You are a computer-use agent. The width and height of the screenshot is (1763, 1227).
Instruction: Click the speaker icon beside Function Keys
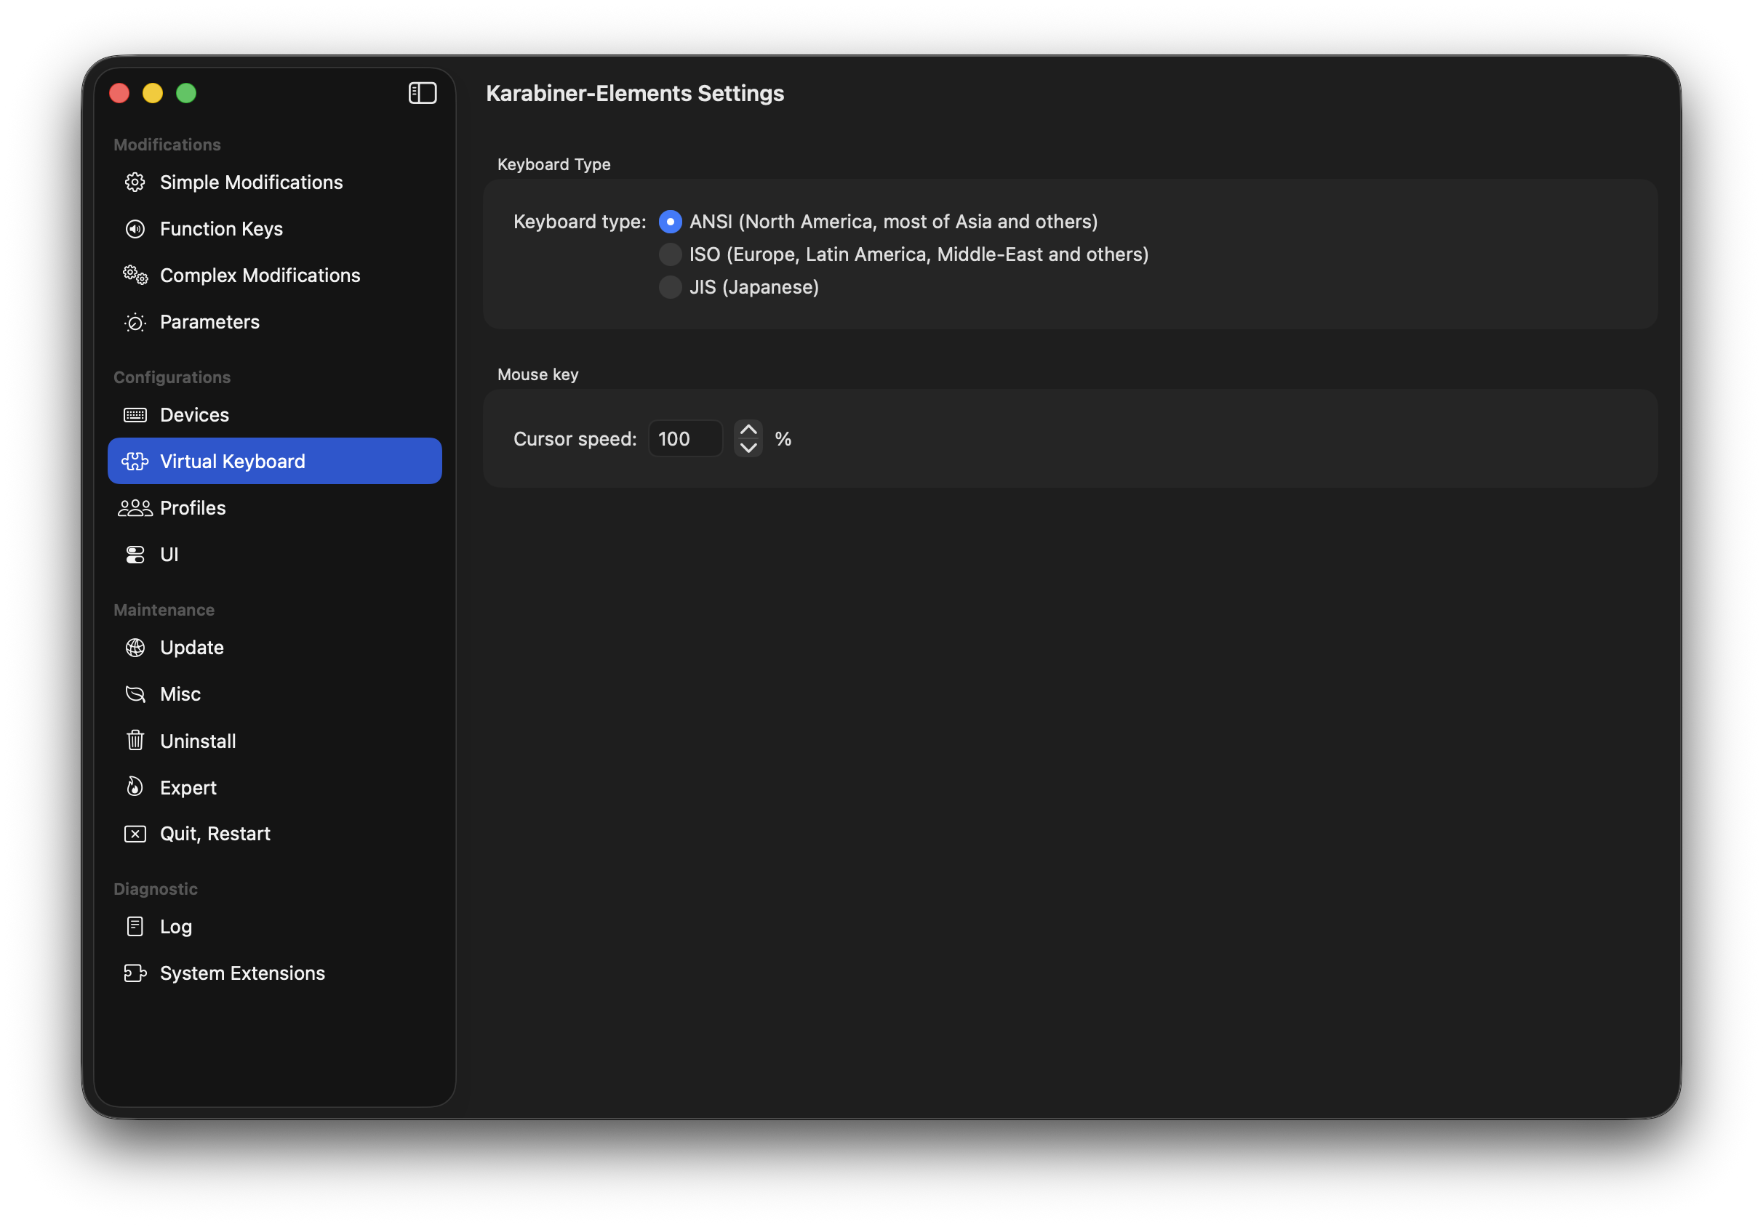point(135,229)
